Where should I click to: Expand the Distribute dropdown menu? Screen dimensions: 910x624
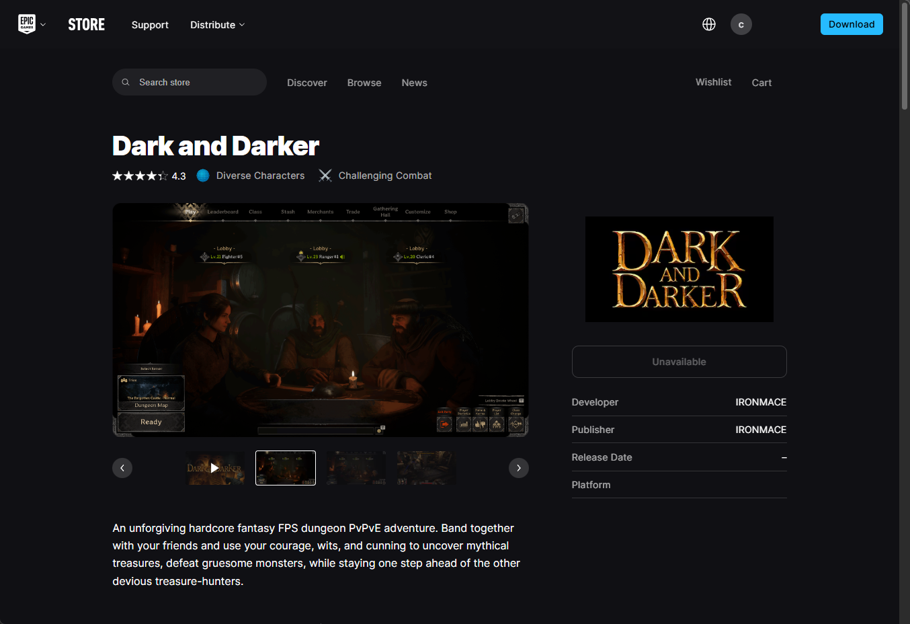[x=218, y=25]
